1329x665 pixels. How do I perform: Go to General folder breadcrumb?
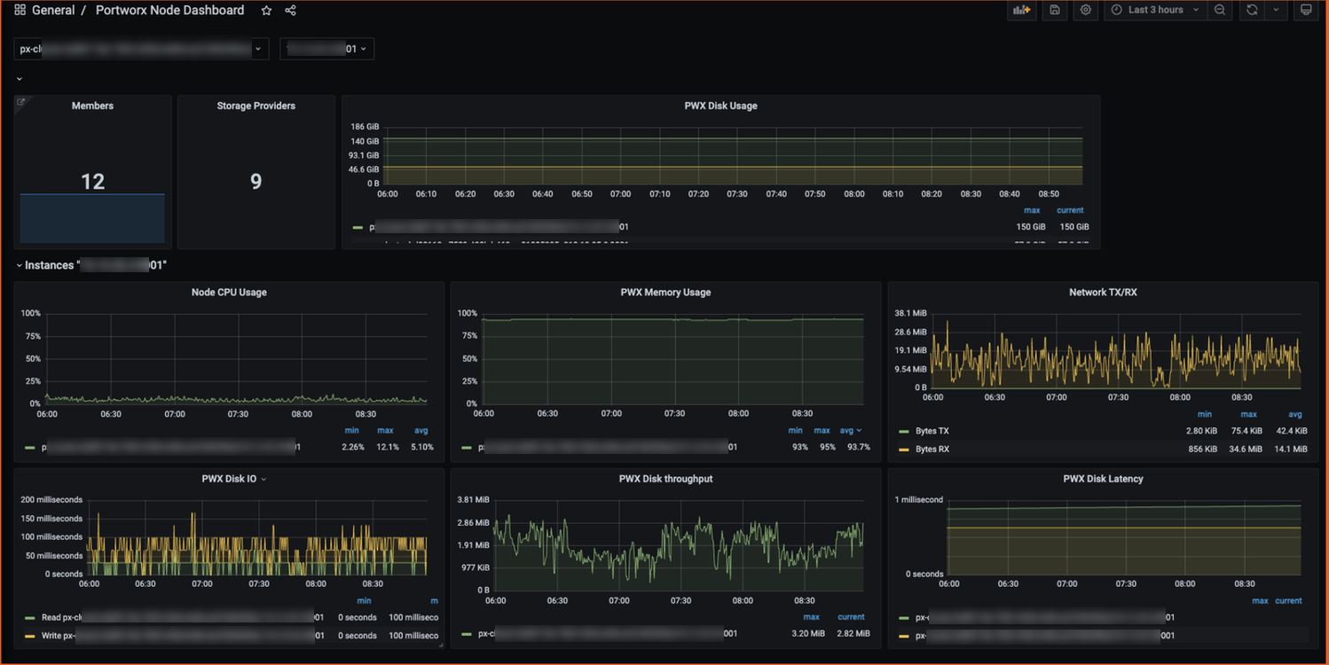click(x=53, y=11)
